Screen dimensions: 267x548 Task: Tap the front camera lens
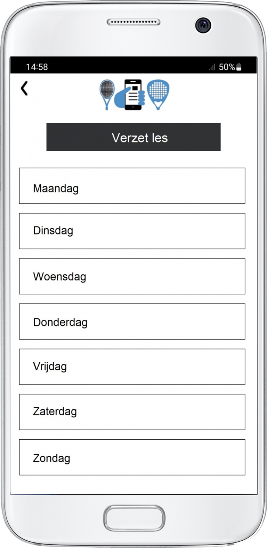[203, 25]
